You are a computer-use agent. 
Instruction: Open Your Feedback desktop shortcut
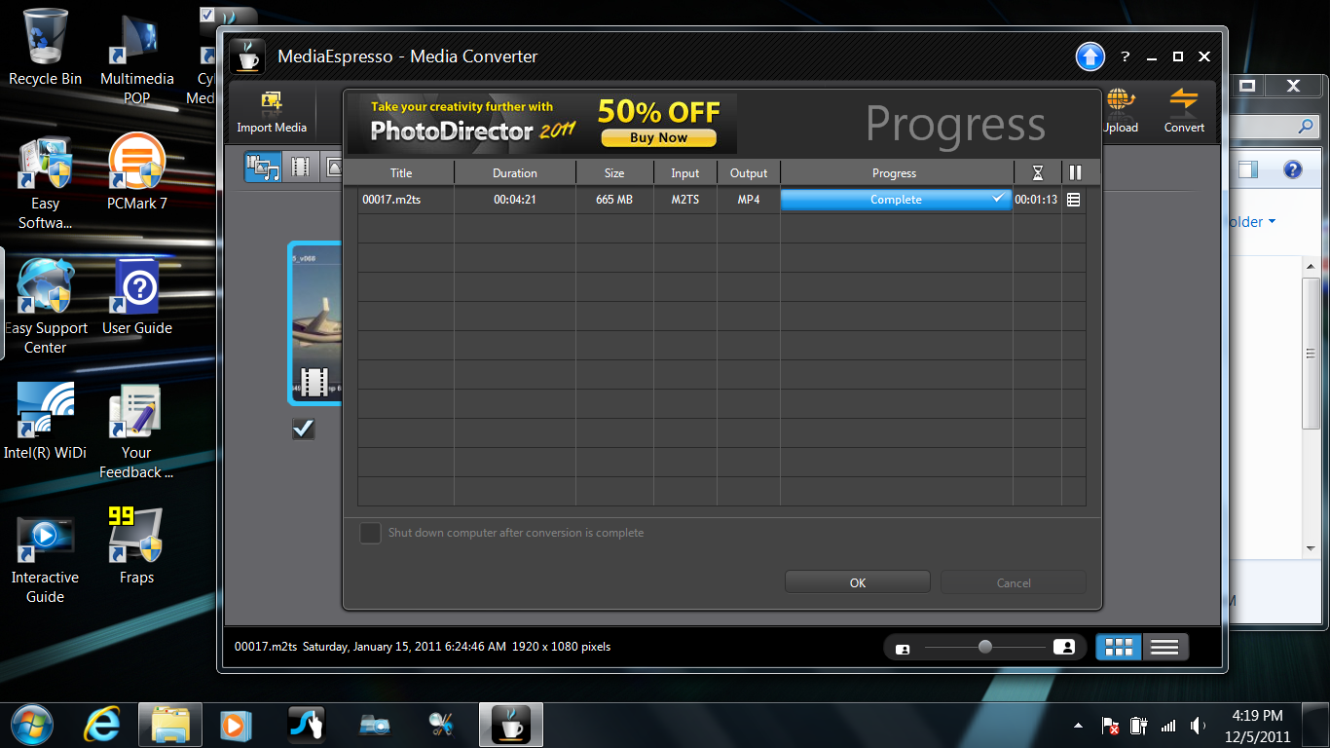[x=136, y=430]
